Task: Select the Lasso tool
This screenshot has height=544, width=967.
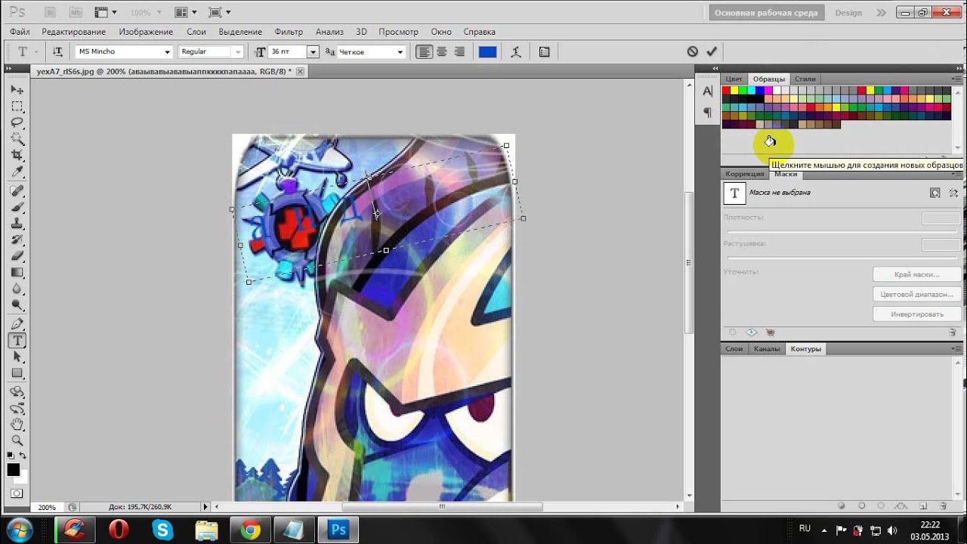Action: pyautogui.click(x=17, y=122)
